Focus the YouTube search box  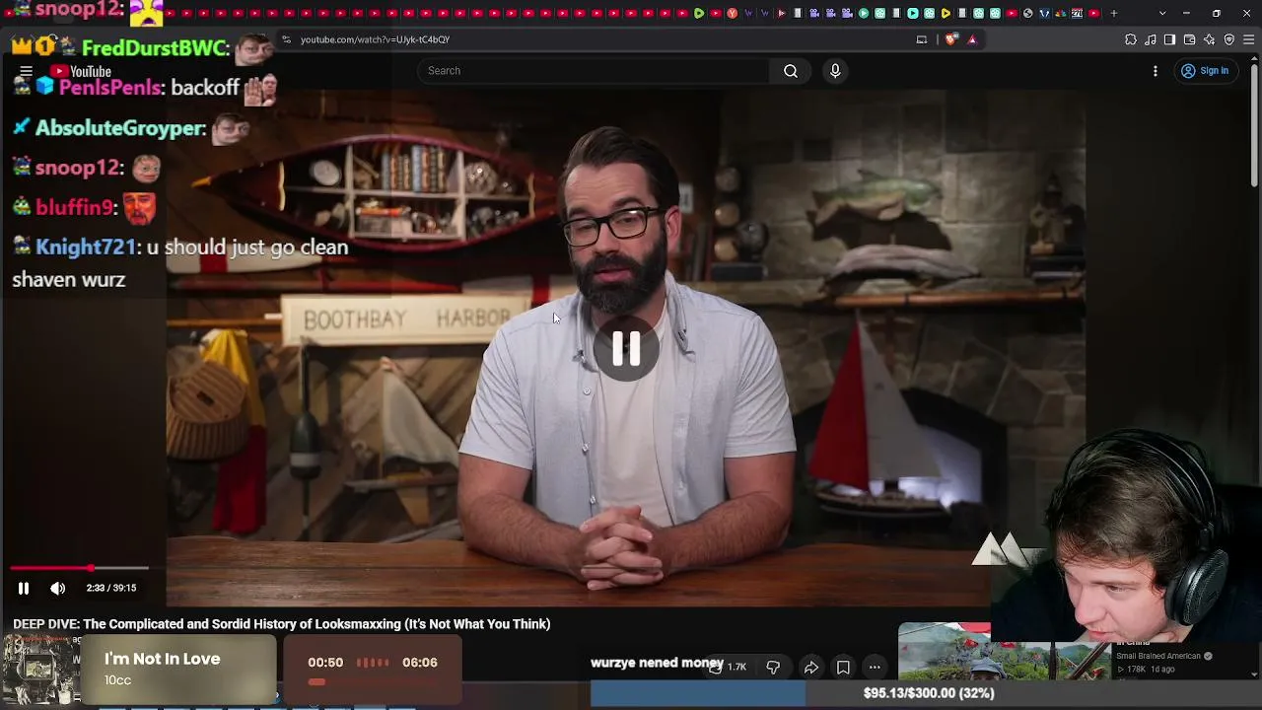click(x=595, y=71)
